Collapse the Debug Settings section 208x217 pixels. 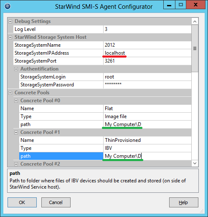pyautogui.click(x=10, y=21)
